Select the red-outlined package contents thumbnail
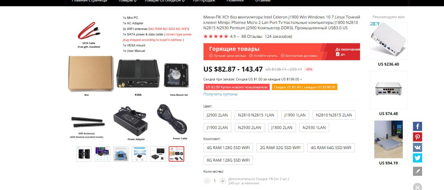 (x=176, y=154)
